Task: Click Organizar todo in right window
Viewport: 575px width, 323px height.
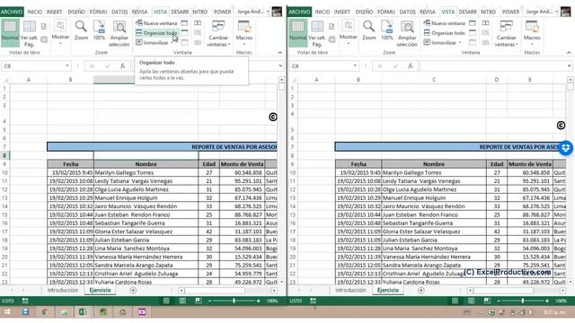Action: click(x=445, y=33)
